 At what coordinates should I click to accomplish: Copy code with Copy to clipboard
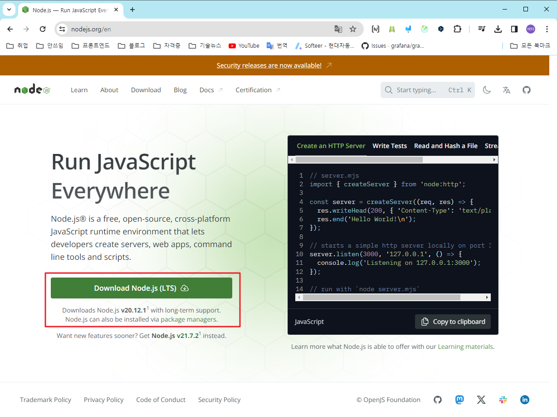point(453,322)
